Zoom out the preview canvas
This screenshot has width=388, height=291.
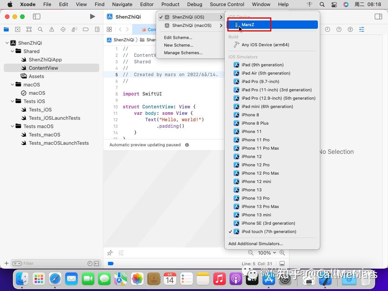click(x=251, y=253)
